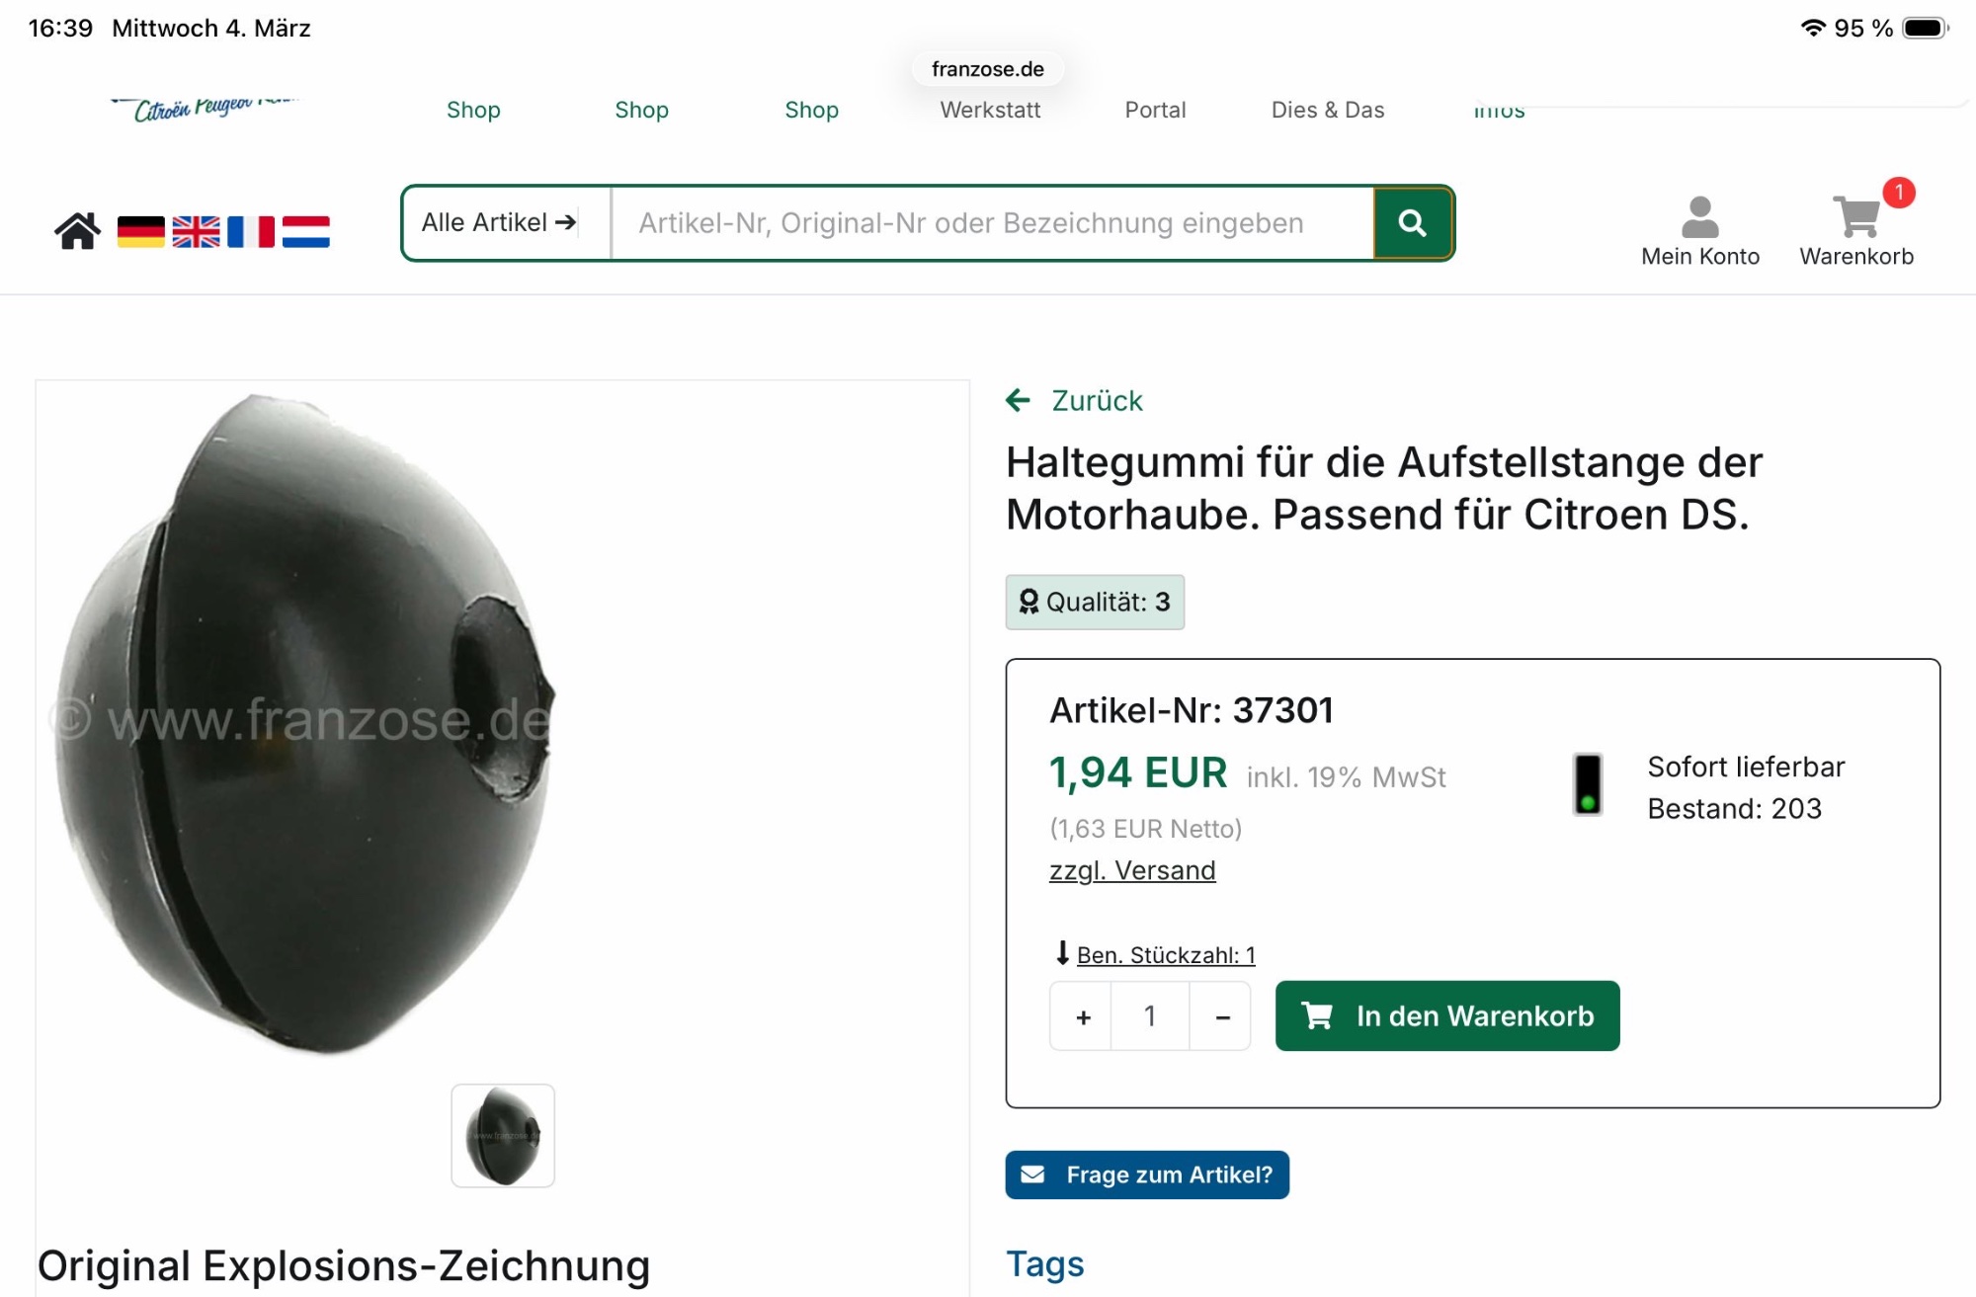Open the zzgl. Versand shipping link
Viewport: 1976px width, 1297px height.
(1132, 870)
